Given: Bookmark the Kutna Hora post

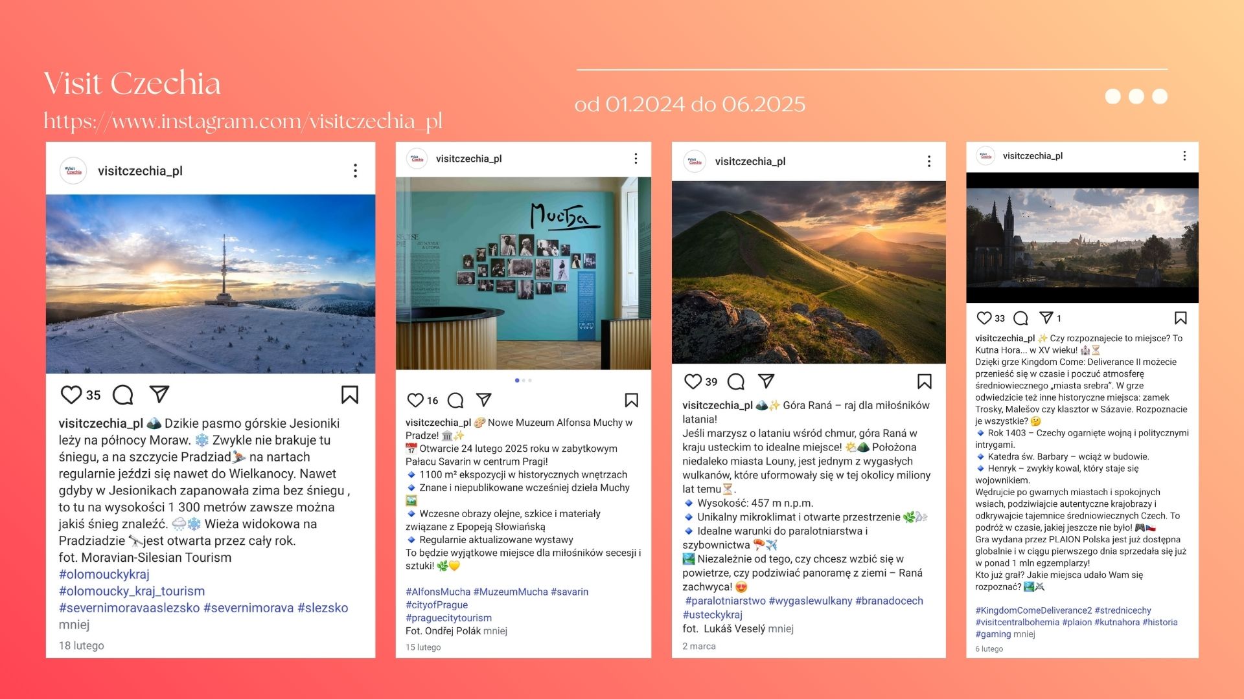Looking at the screenshot, I should click(1181, 318).
